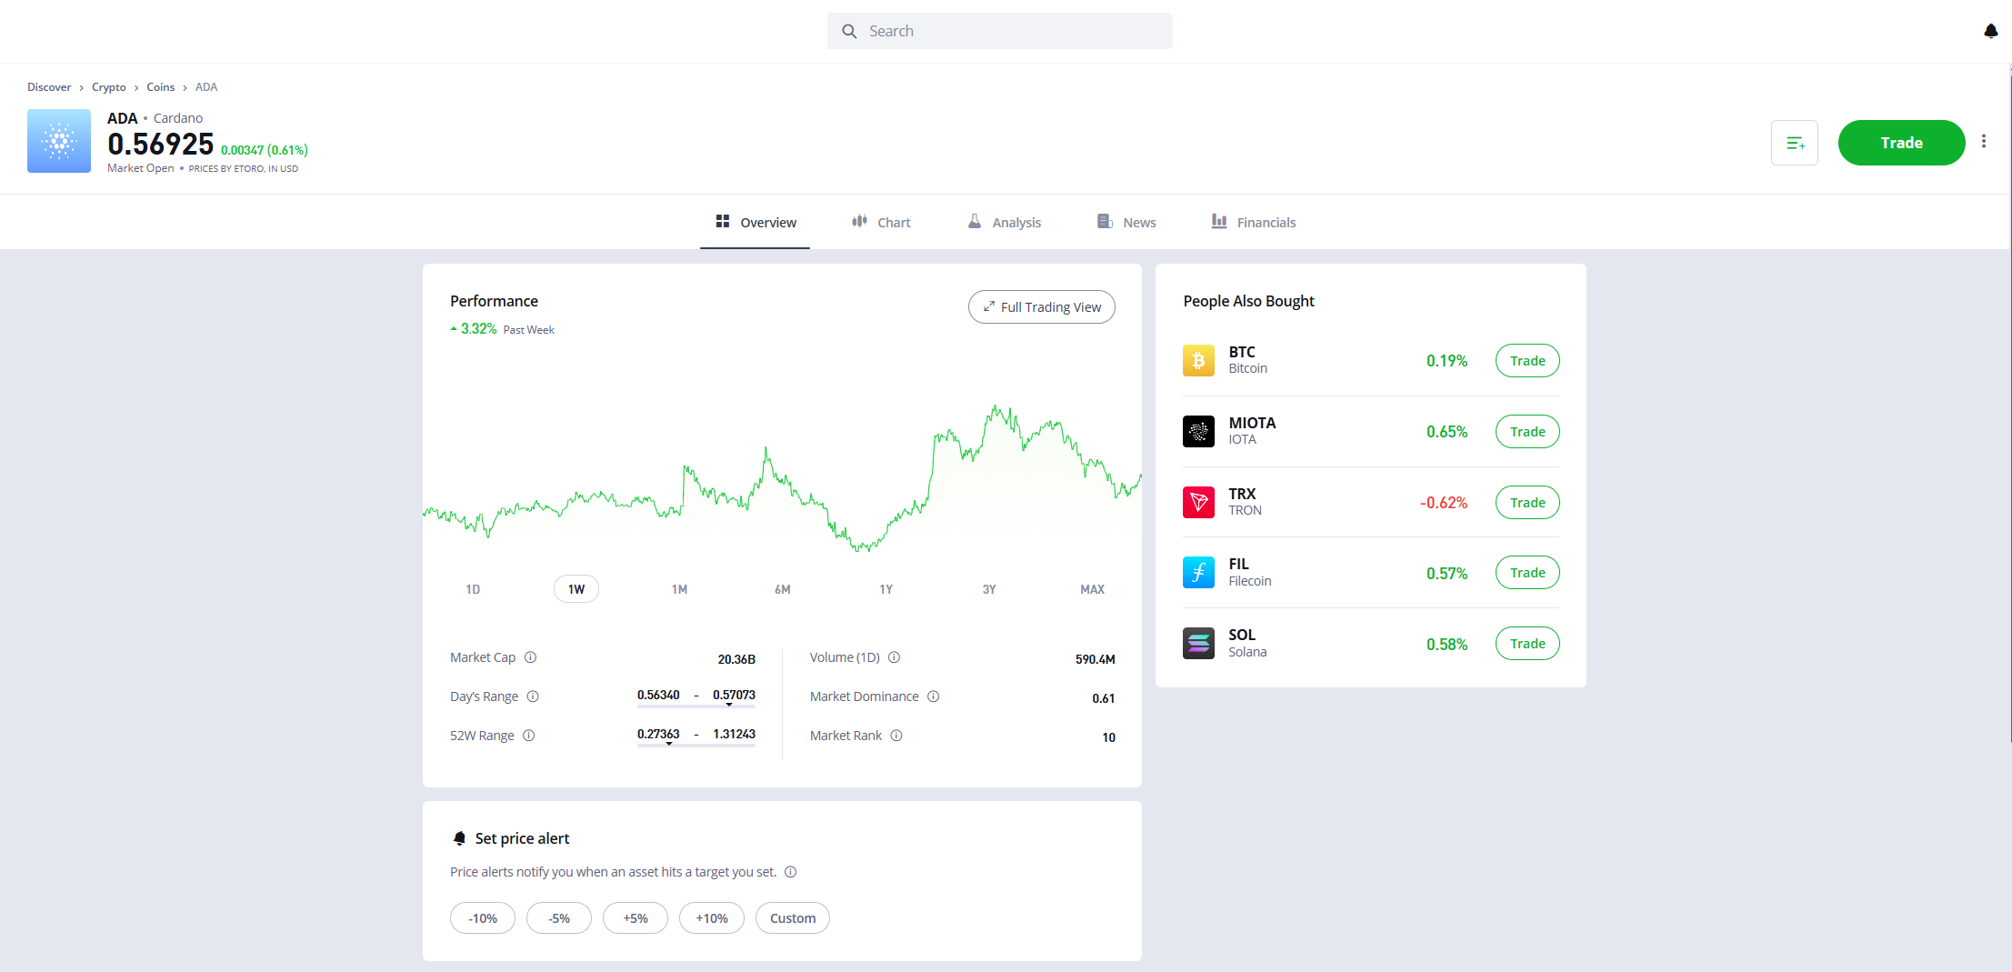The height and width of the screenshot is (972, 2012).
Task: Trade MIOTA
Action: [1527, 432]
